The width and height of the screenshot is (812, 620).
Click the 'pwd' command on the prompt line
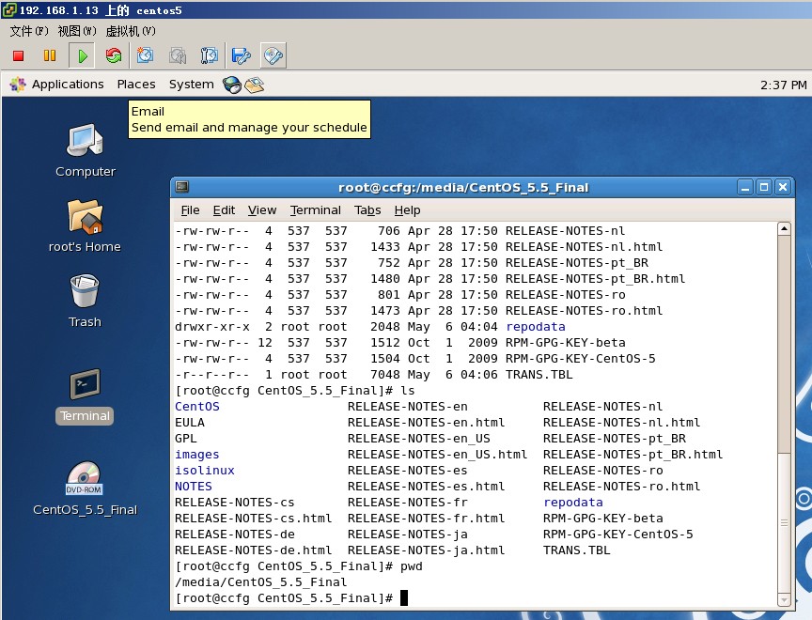pos(412,566)
